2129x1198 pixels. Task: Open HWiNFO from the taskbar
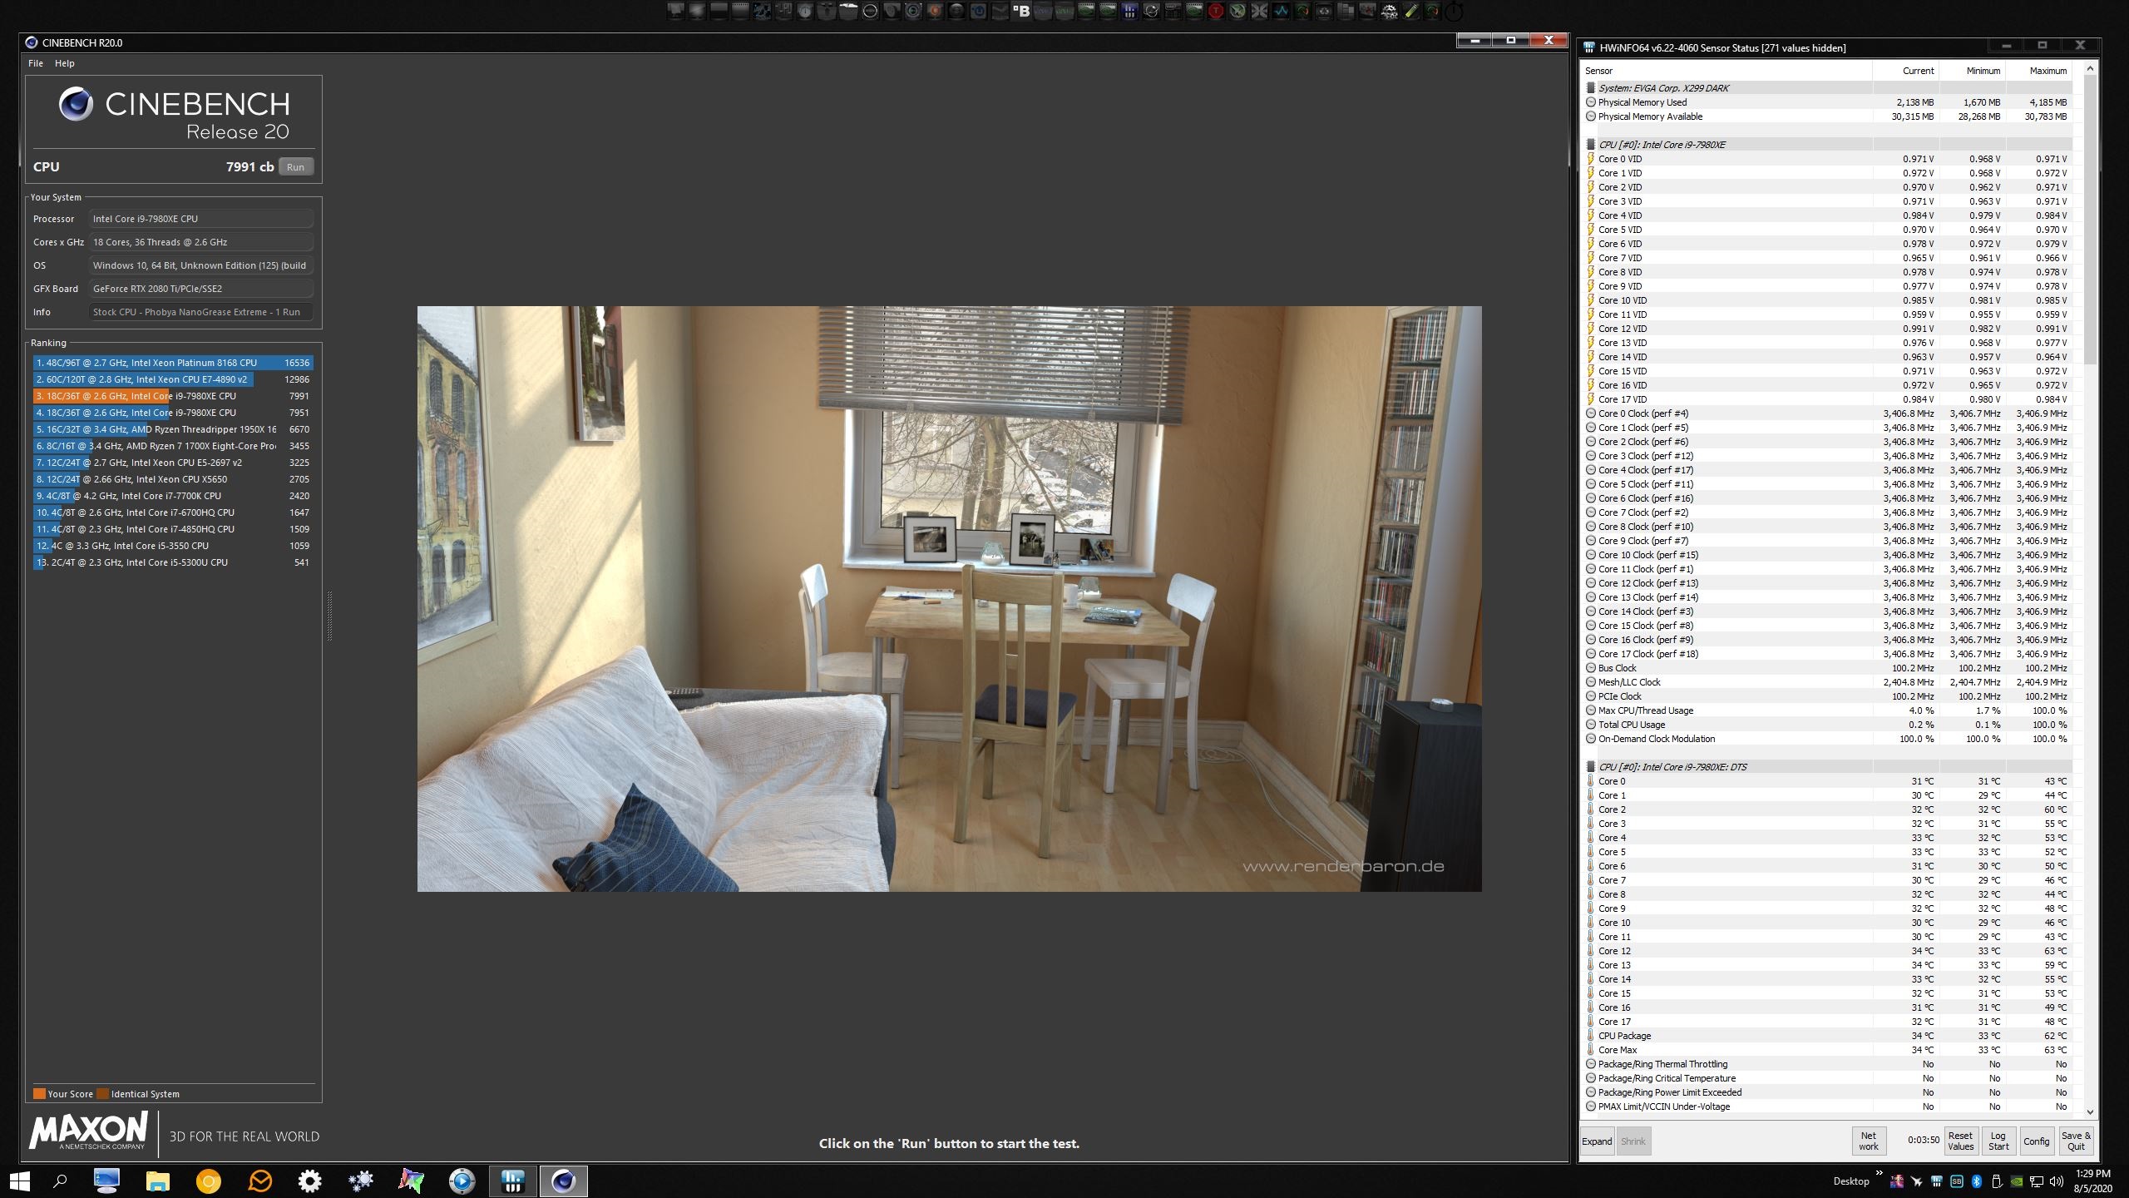point(513,1181)
